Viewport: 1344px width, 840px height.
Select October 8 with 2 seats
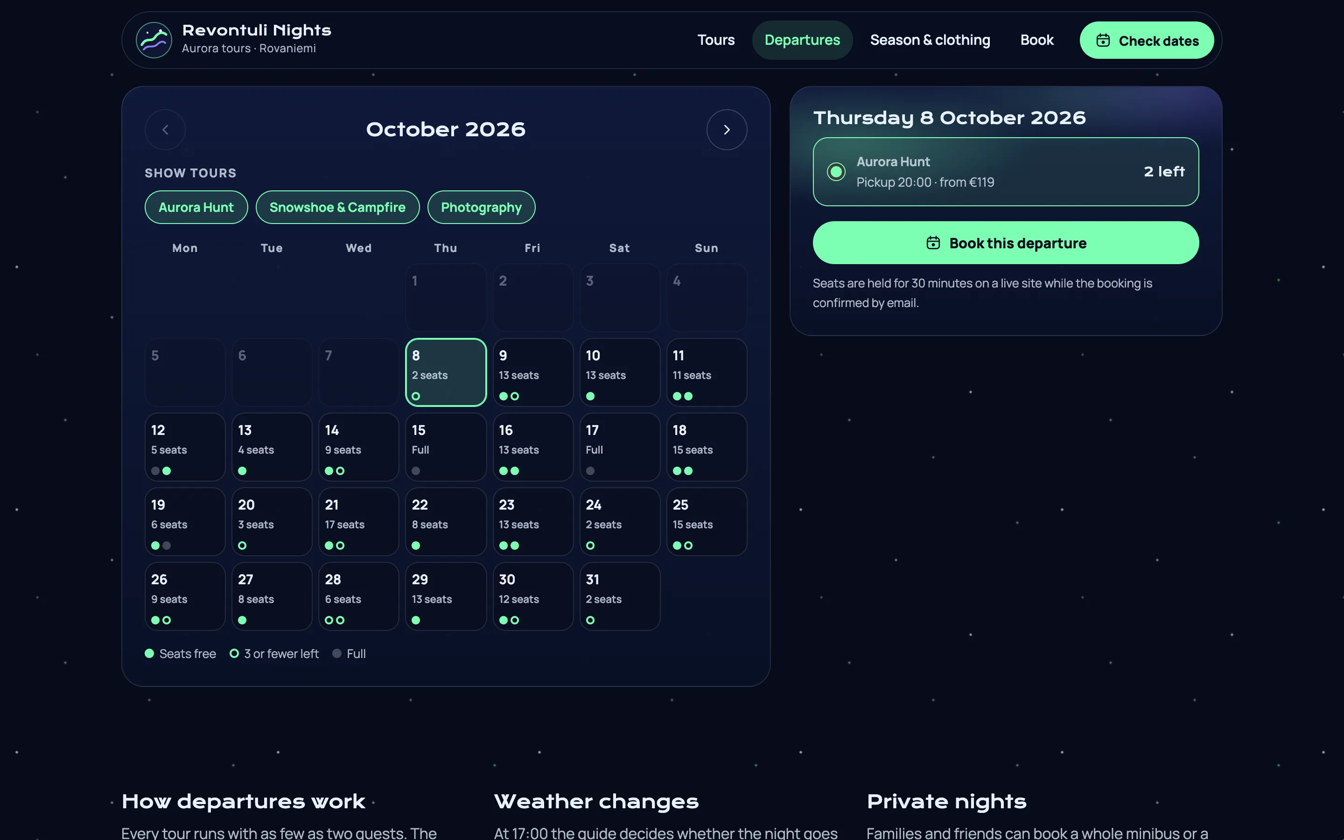[x=446, y=372]
